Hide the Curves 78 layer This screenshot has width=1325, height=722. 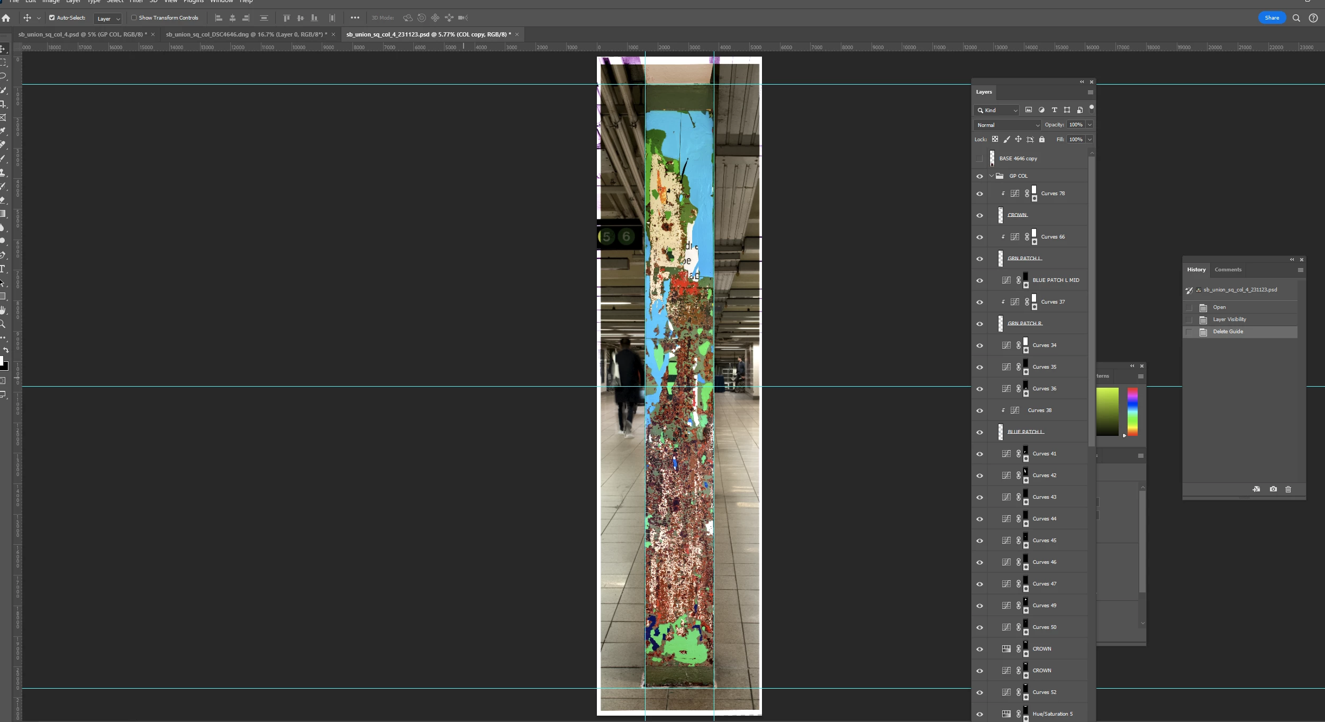(979, 194)
